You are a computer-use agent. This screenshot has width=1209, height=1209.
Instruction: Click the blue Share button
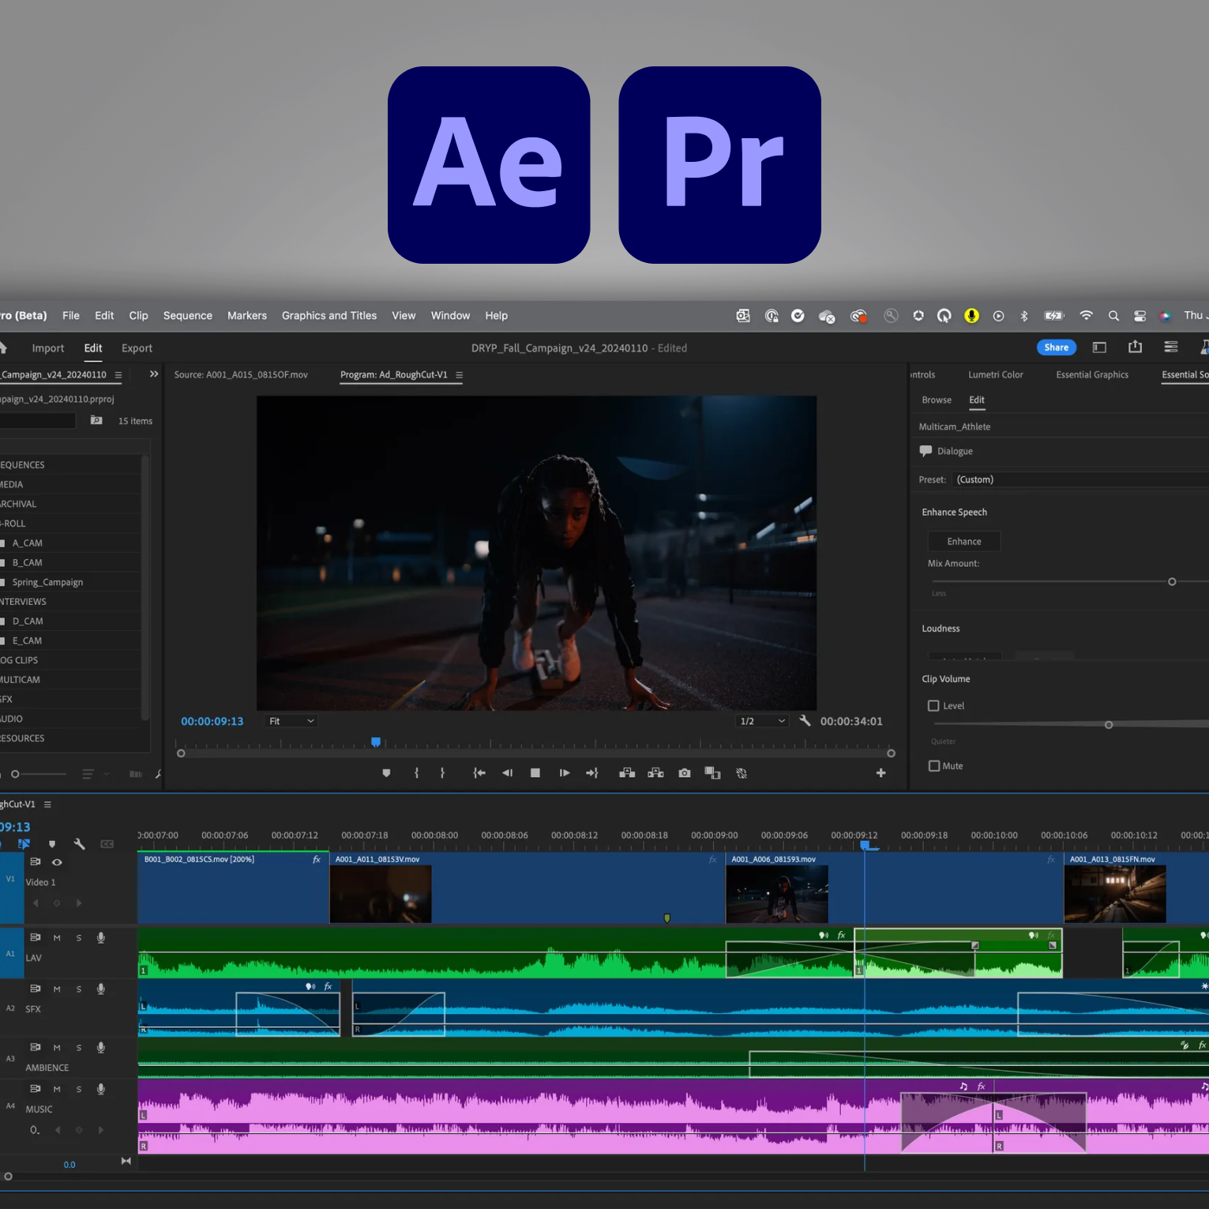pyautogui.click(x=1057, y=347)
